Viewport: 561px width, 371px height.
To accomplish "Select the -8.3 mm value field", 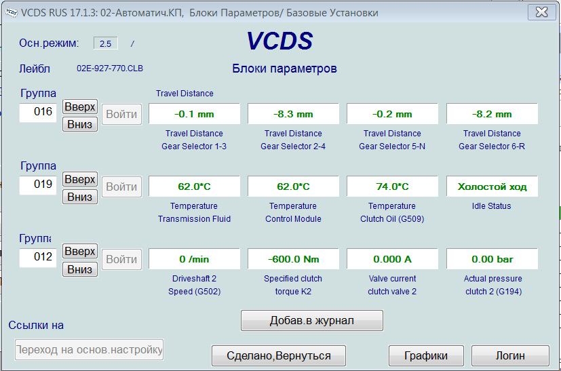I will (293, 114).
